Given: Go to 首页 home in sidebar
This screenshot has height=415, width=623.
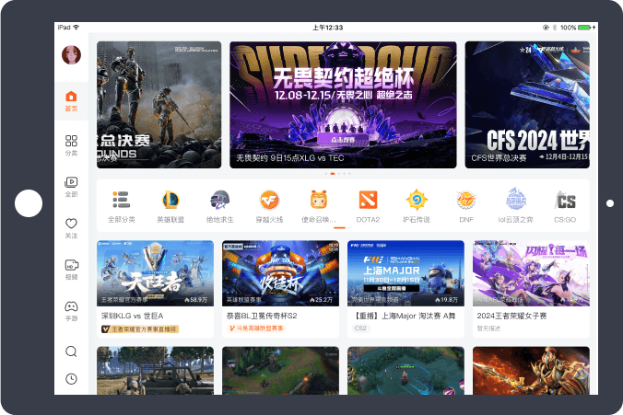Looking at the screenshot, I should tap(71, 100).
